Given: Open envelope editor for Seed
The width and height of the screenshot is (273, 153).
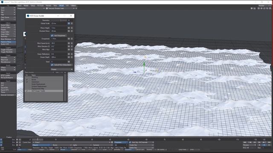Looking at the screenshot, I should 69,62.
